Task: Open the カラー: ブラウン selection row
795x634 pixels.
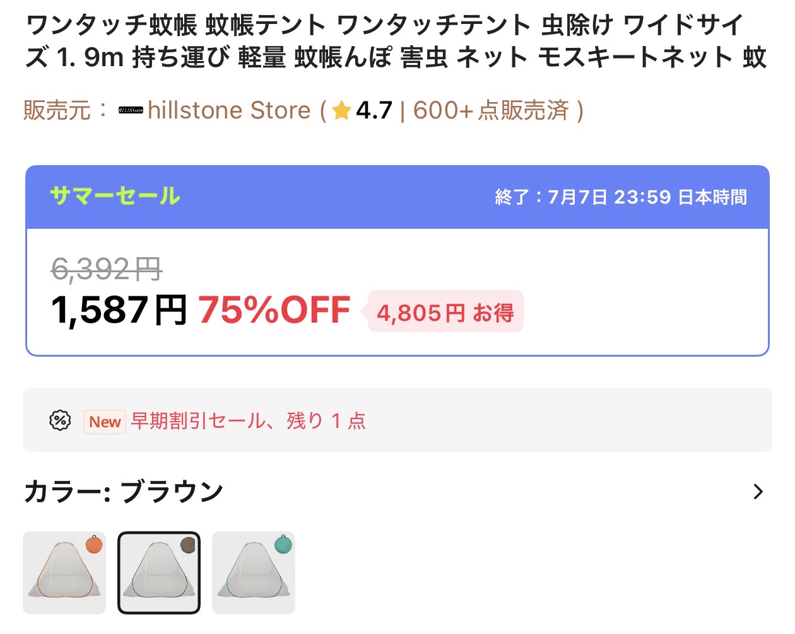Action: pos(397,492)
